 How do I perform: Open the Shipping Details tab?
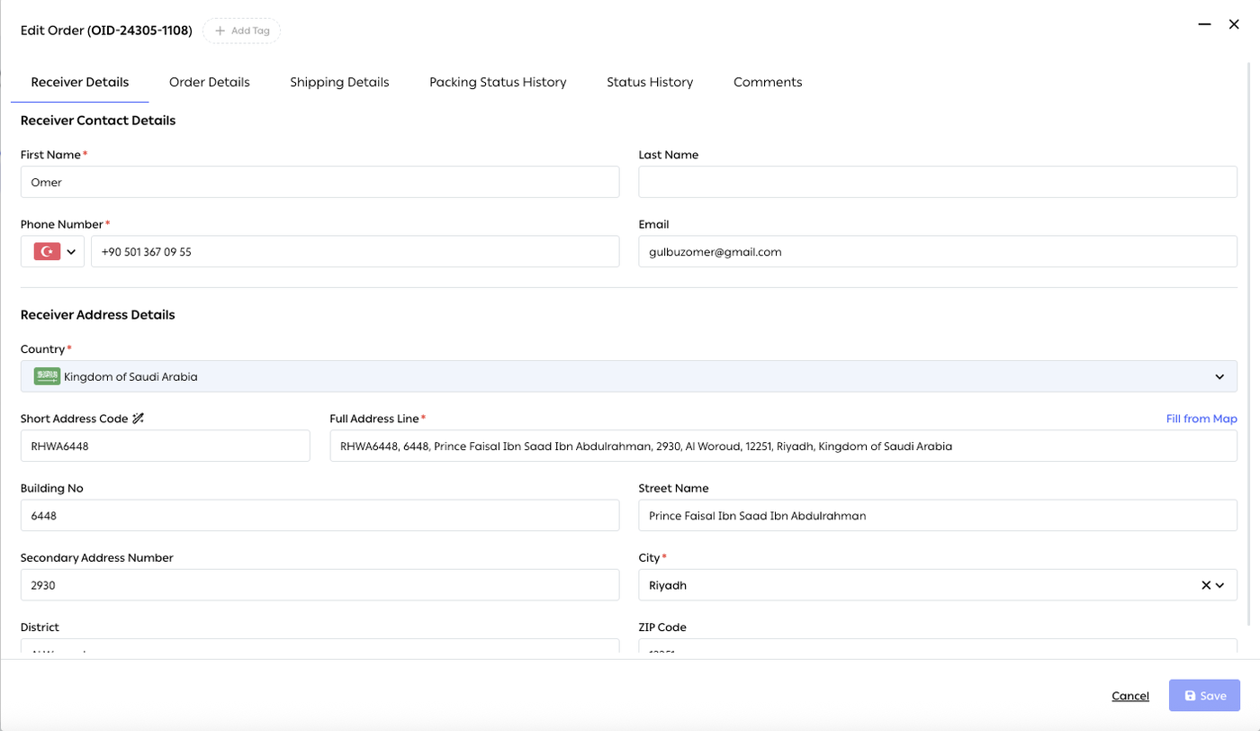point(339,82)
